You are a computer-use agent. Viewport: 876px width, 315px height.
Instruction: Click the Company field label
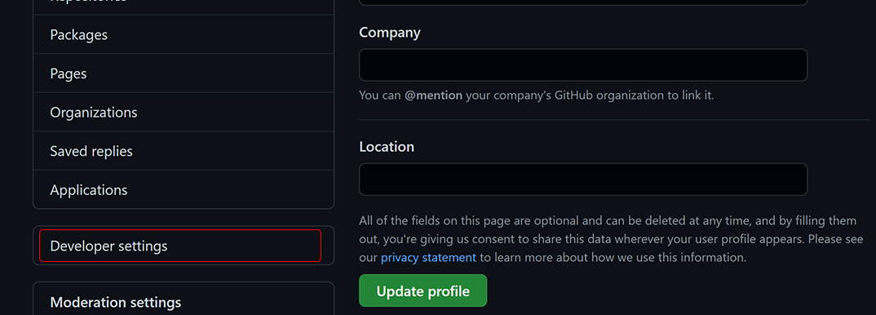(x=390, y=33)
